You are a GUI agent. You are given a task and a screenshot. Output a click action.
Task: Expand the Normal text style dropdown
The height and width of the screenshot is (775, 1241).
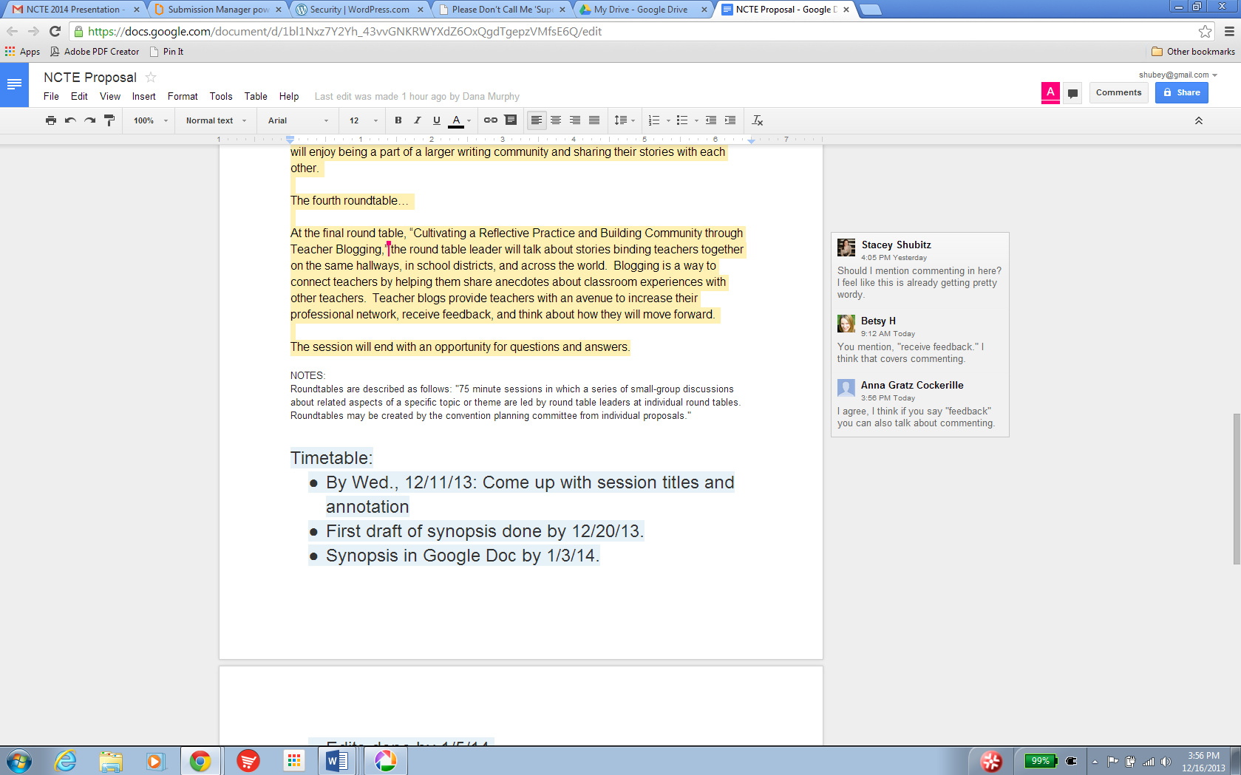216,120
